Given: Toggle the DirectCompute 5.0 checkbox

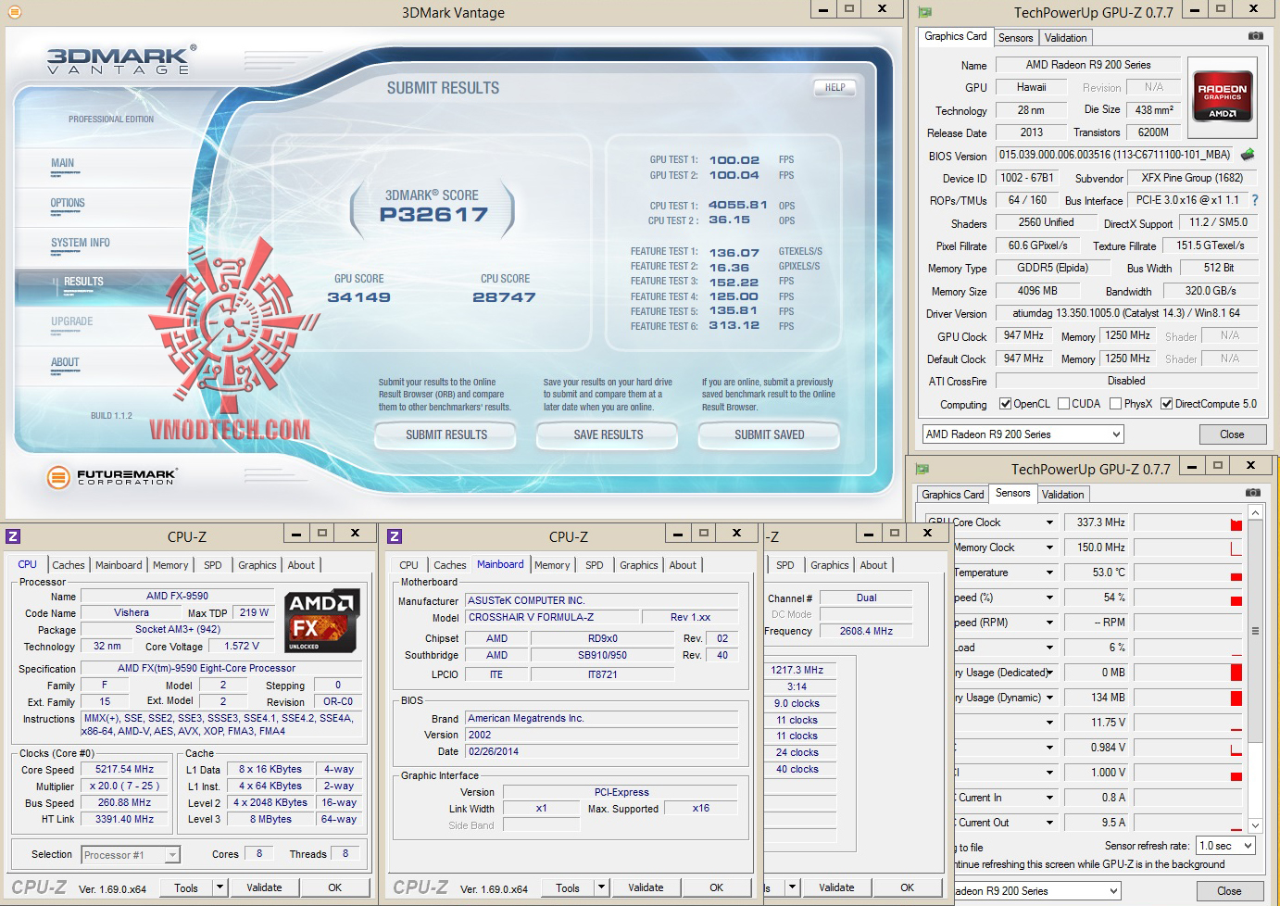Looking at the screenshot, I should pos(1167,404).
